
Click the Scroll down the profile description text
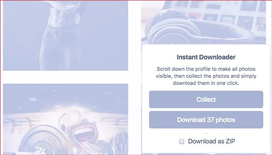pyautogui.click(x=206, y=76)
